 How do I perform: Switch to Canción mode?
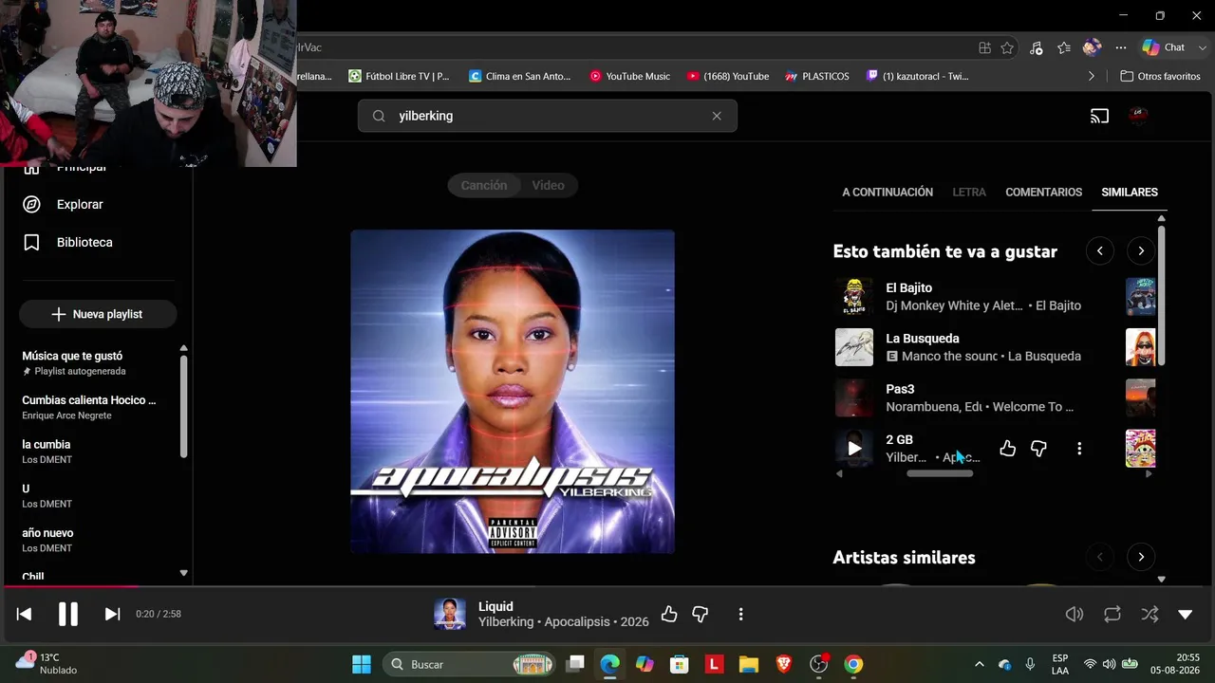(x=484, y=185)
